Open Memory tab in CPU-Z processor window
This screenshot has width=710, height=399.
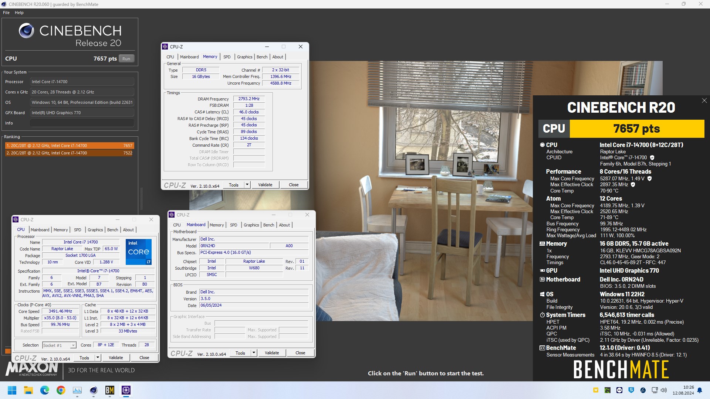[61, 230]
